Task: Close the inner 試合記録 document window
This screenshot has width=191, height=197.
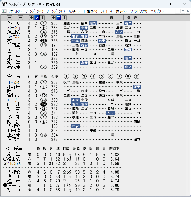Action: [x=188, y=11]
